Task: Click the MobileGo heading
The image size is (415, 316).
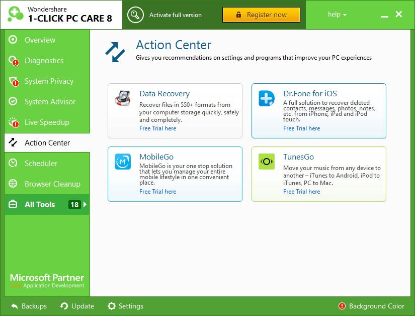Action: (156, 157)
